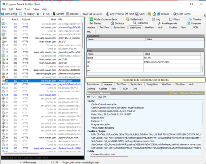The height and width of the screenshot is (164, 206).
Task: Open the Edit menu
Action: pos(11,9)
